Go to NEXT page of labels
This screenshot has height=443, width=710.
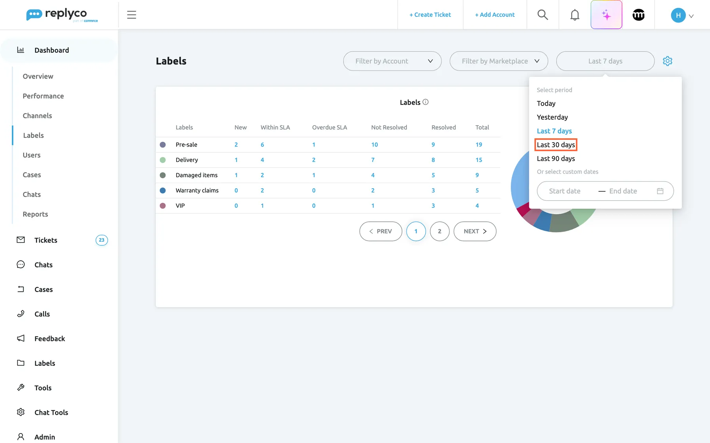point(475,231)
